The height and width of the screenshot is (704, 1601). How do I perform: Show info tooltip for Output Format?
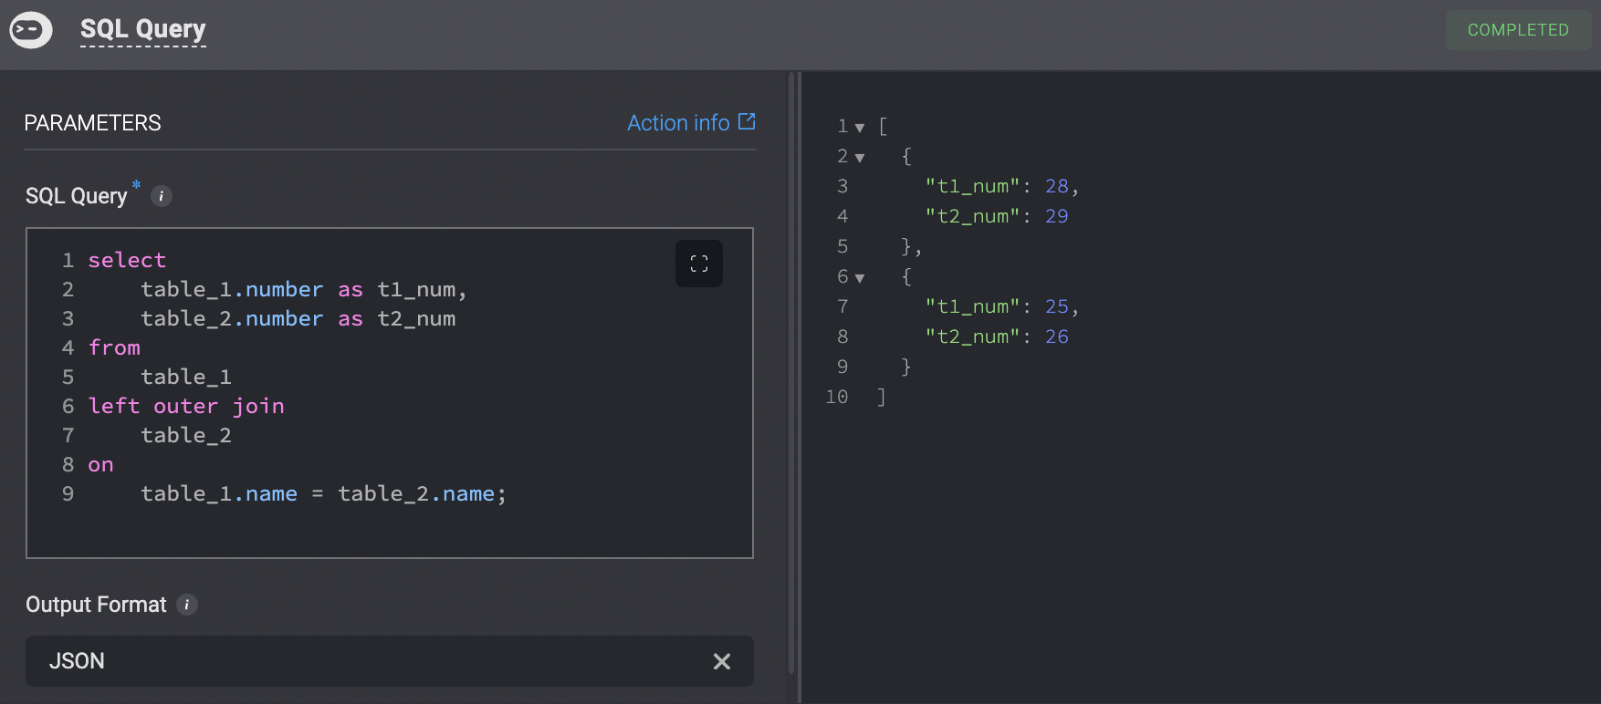(x=187, y=605)
